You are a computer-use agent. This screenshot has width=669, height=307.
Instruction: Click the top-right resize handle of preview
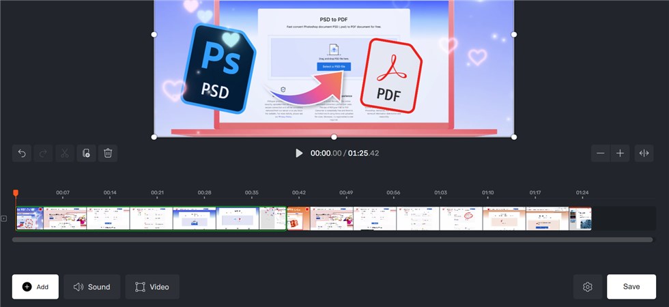click(x=513, y=34)
